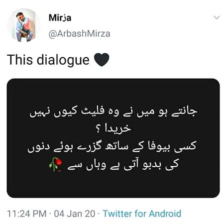
Task: Open Mirza's profile picture
Action: 24,25
